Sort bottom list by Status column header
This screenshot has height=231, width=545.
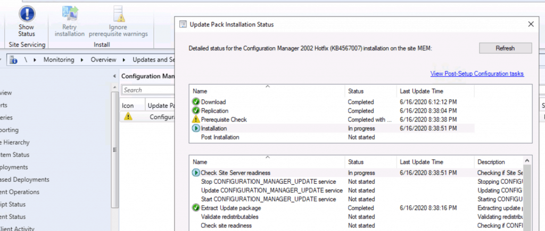(371, 162)
